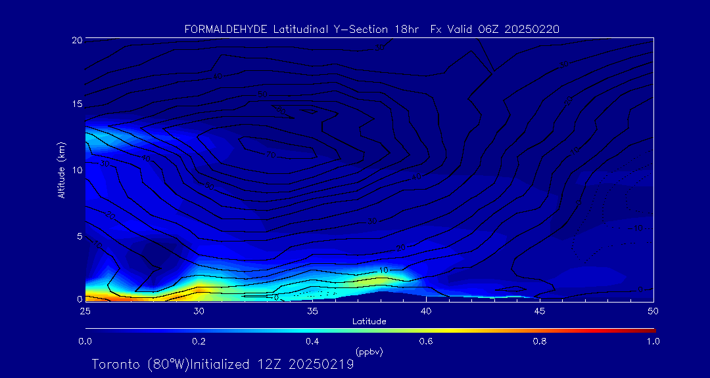
Task: Select the altitude axis tick label 15
Action: click(76, 104)
